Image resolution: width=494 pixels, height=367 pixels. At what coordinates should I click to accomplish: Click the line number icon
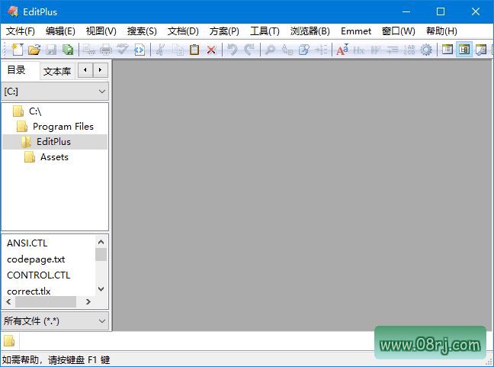[409, 50]
